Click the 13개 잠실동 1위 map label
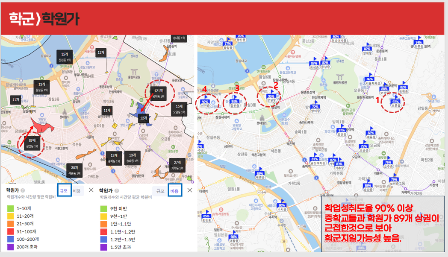 [x=42, y=87]
